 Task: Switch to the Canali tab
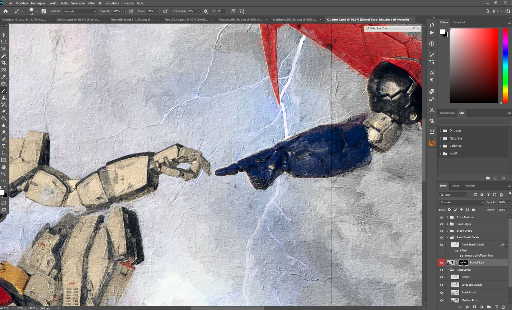coord(455,186)
